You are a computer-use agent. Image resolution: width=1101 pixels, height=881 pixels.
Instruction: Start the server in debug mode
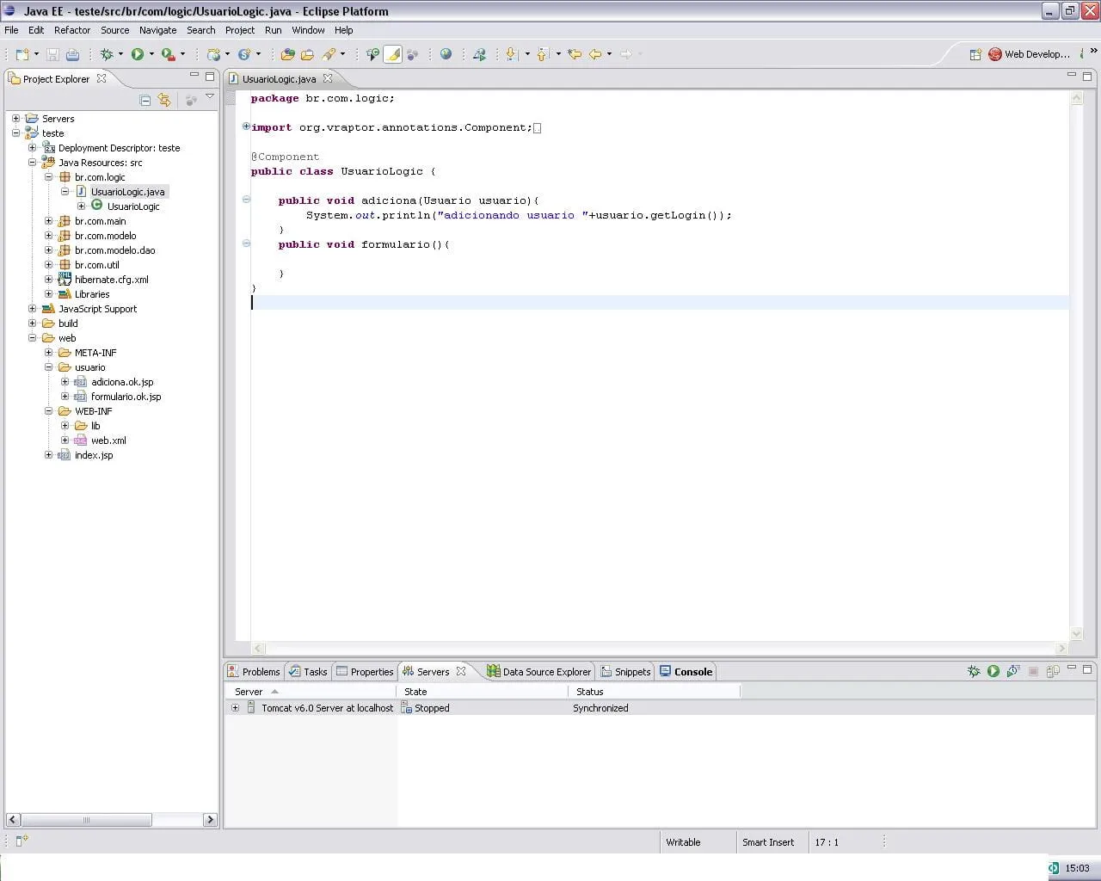point(974,671)
